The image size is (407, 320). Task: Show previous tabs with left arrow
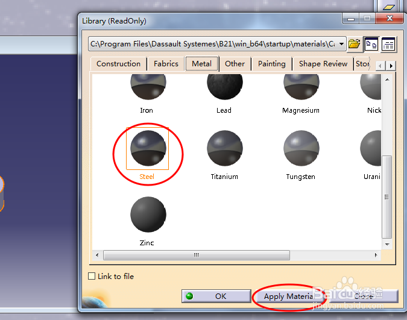pyautogui.click(x=380, y=66)
